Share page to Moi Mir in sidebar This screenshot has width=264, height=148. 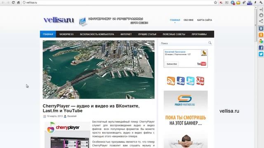(x=261, y=41)
